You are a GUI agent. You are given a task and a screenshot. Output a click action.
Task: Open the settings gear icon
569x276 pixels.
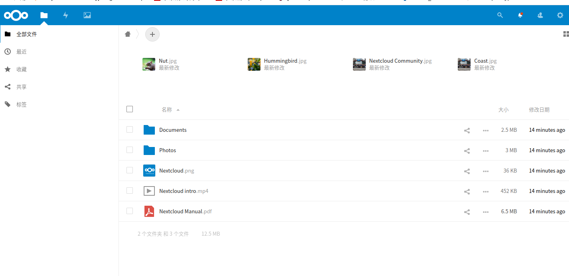point(560,15)
